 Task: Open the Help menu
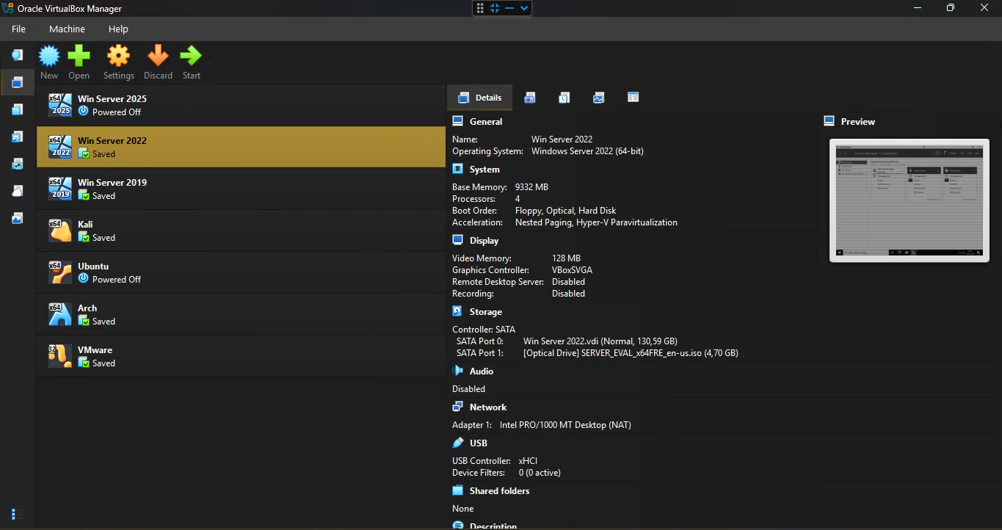[x=118, y=29]
